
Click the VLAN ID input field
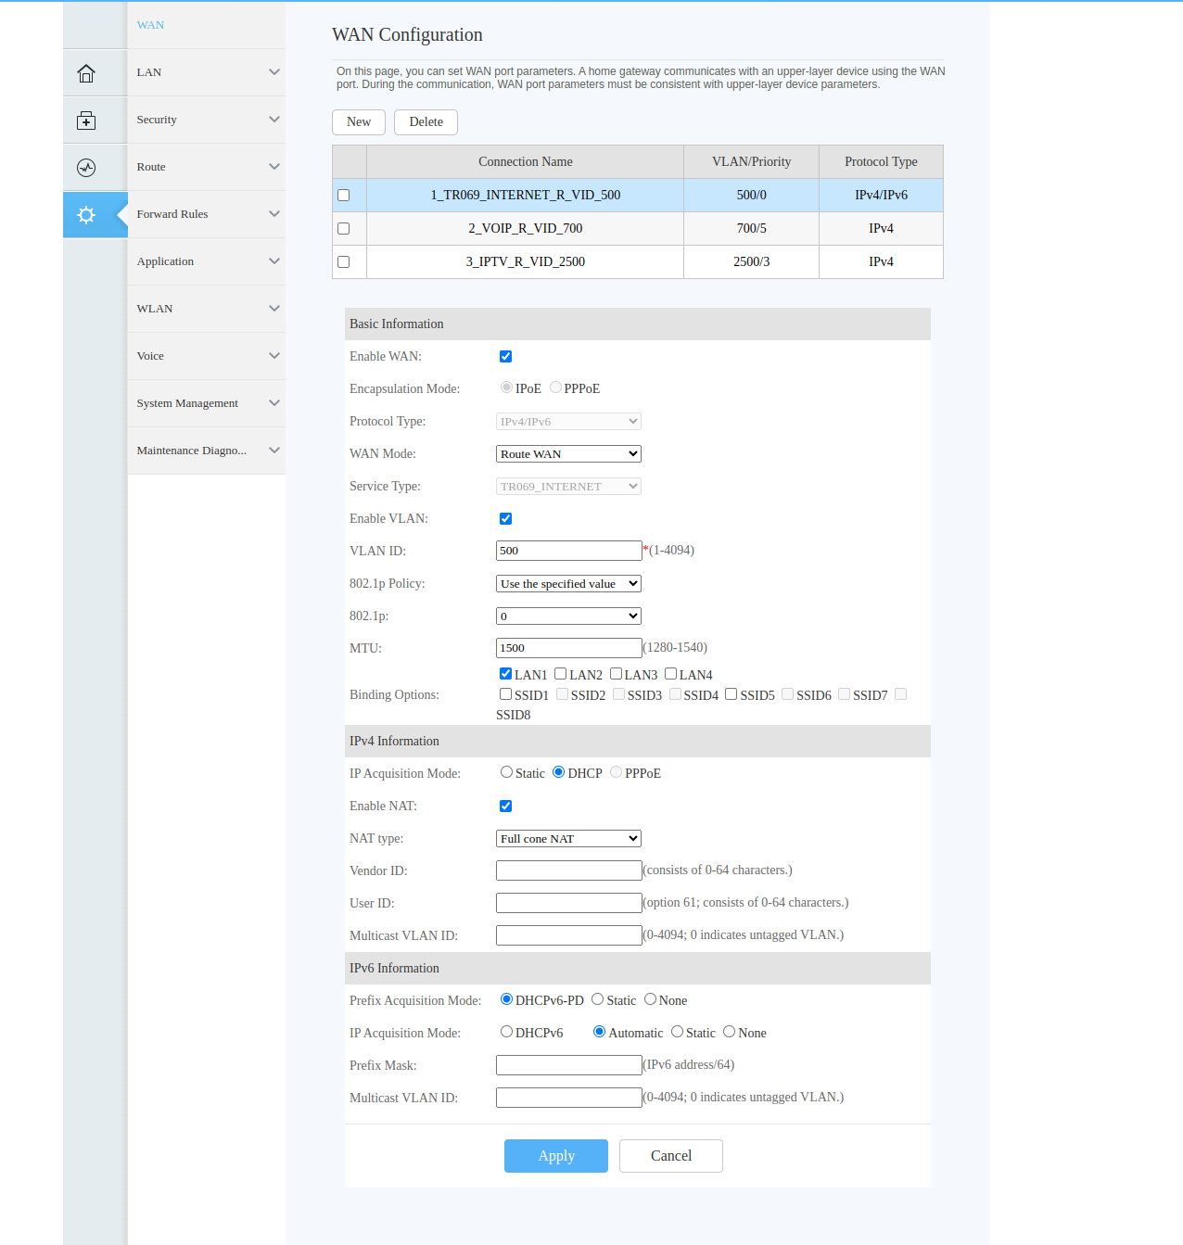tap(568, 551)
